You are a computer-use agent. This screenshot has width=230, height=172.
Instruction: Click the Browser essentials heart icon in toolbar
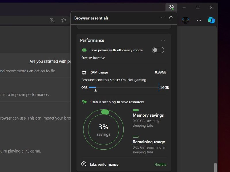(171, 7)
